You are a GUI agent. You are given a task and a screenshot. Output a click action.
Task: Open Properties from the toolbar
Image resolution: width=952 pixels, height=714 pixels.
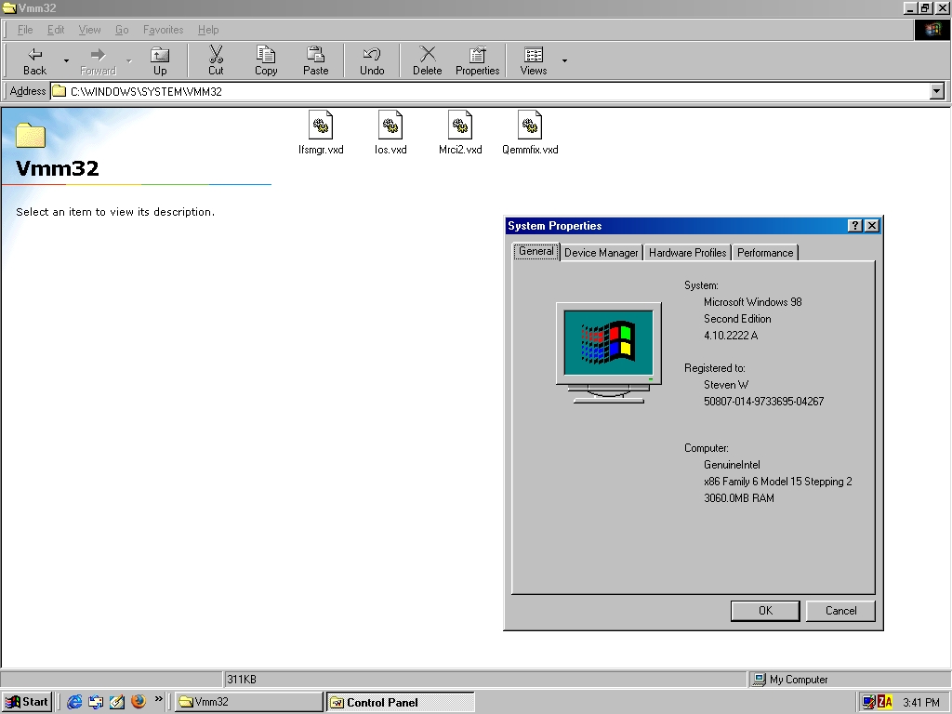coord(477,60)
